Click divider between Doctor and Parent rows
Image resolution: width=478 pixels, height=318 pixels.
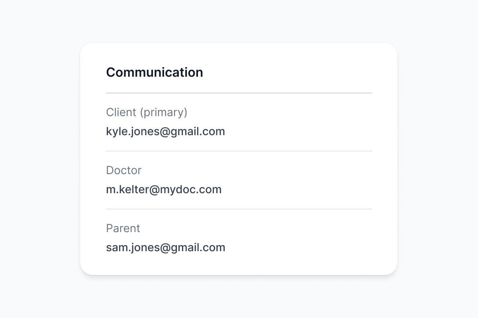239,209
